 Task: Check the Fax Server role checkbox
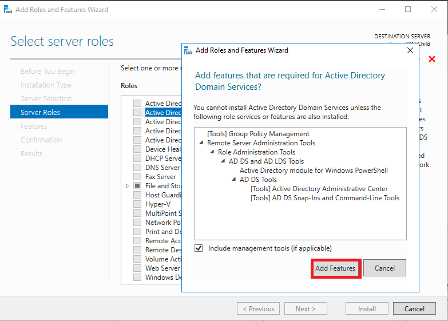coord(137,177)
